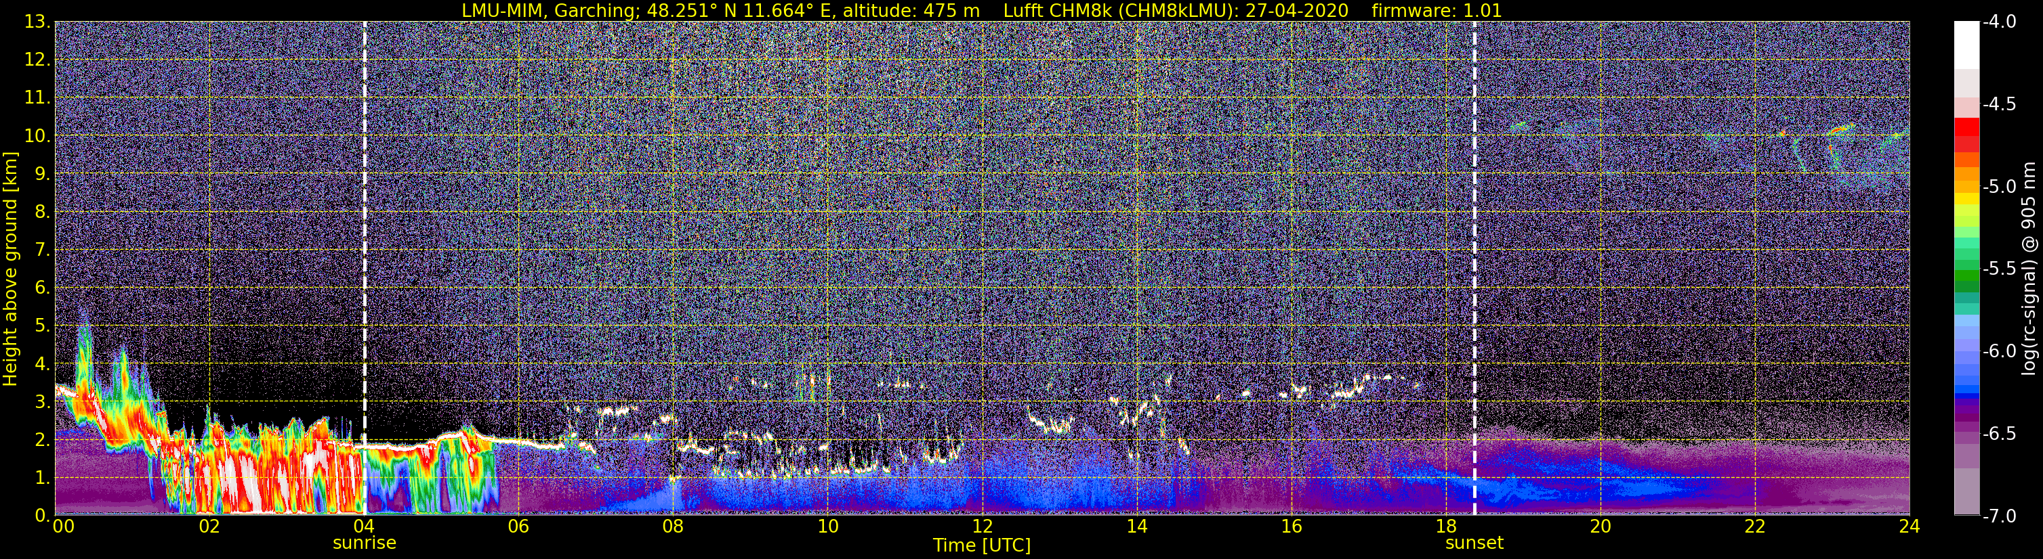Click the time tick label '12' on time axis
The height and width of the screenshot is (559, 2043).
(x=982, y=527)
